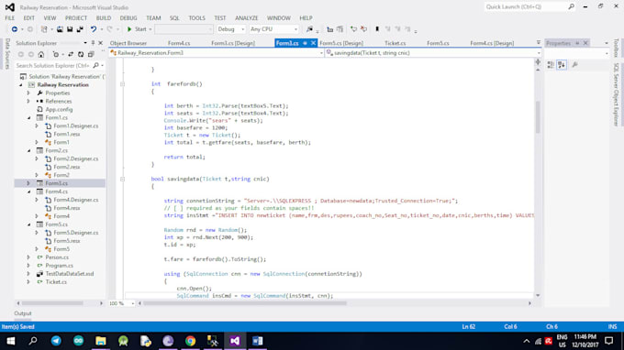
Task: Open Telegram from the taskbar
Action: point(56,341)
